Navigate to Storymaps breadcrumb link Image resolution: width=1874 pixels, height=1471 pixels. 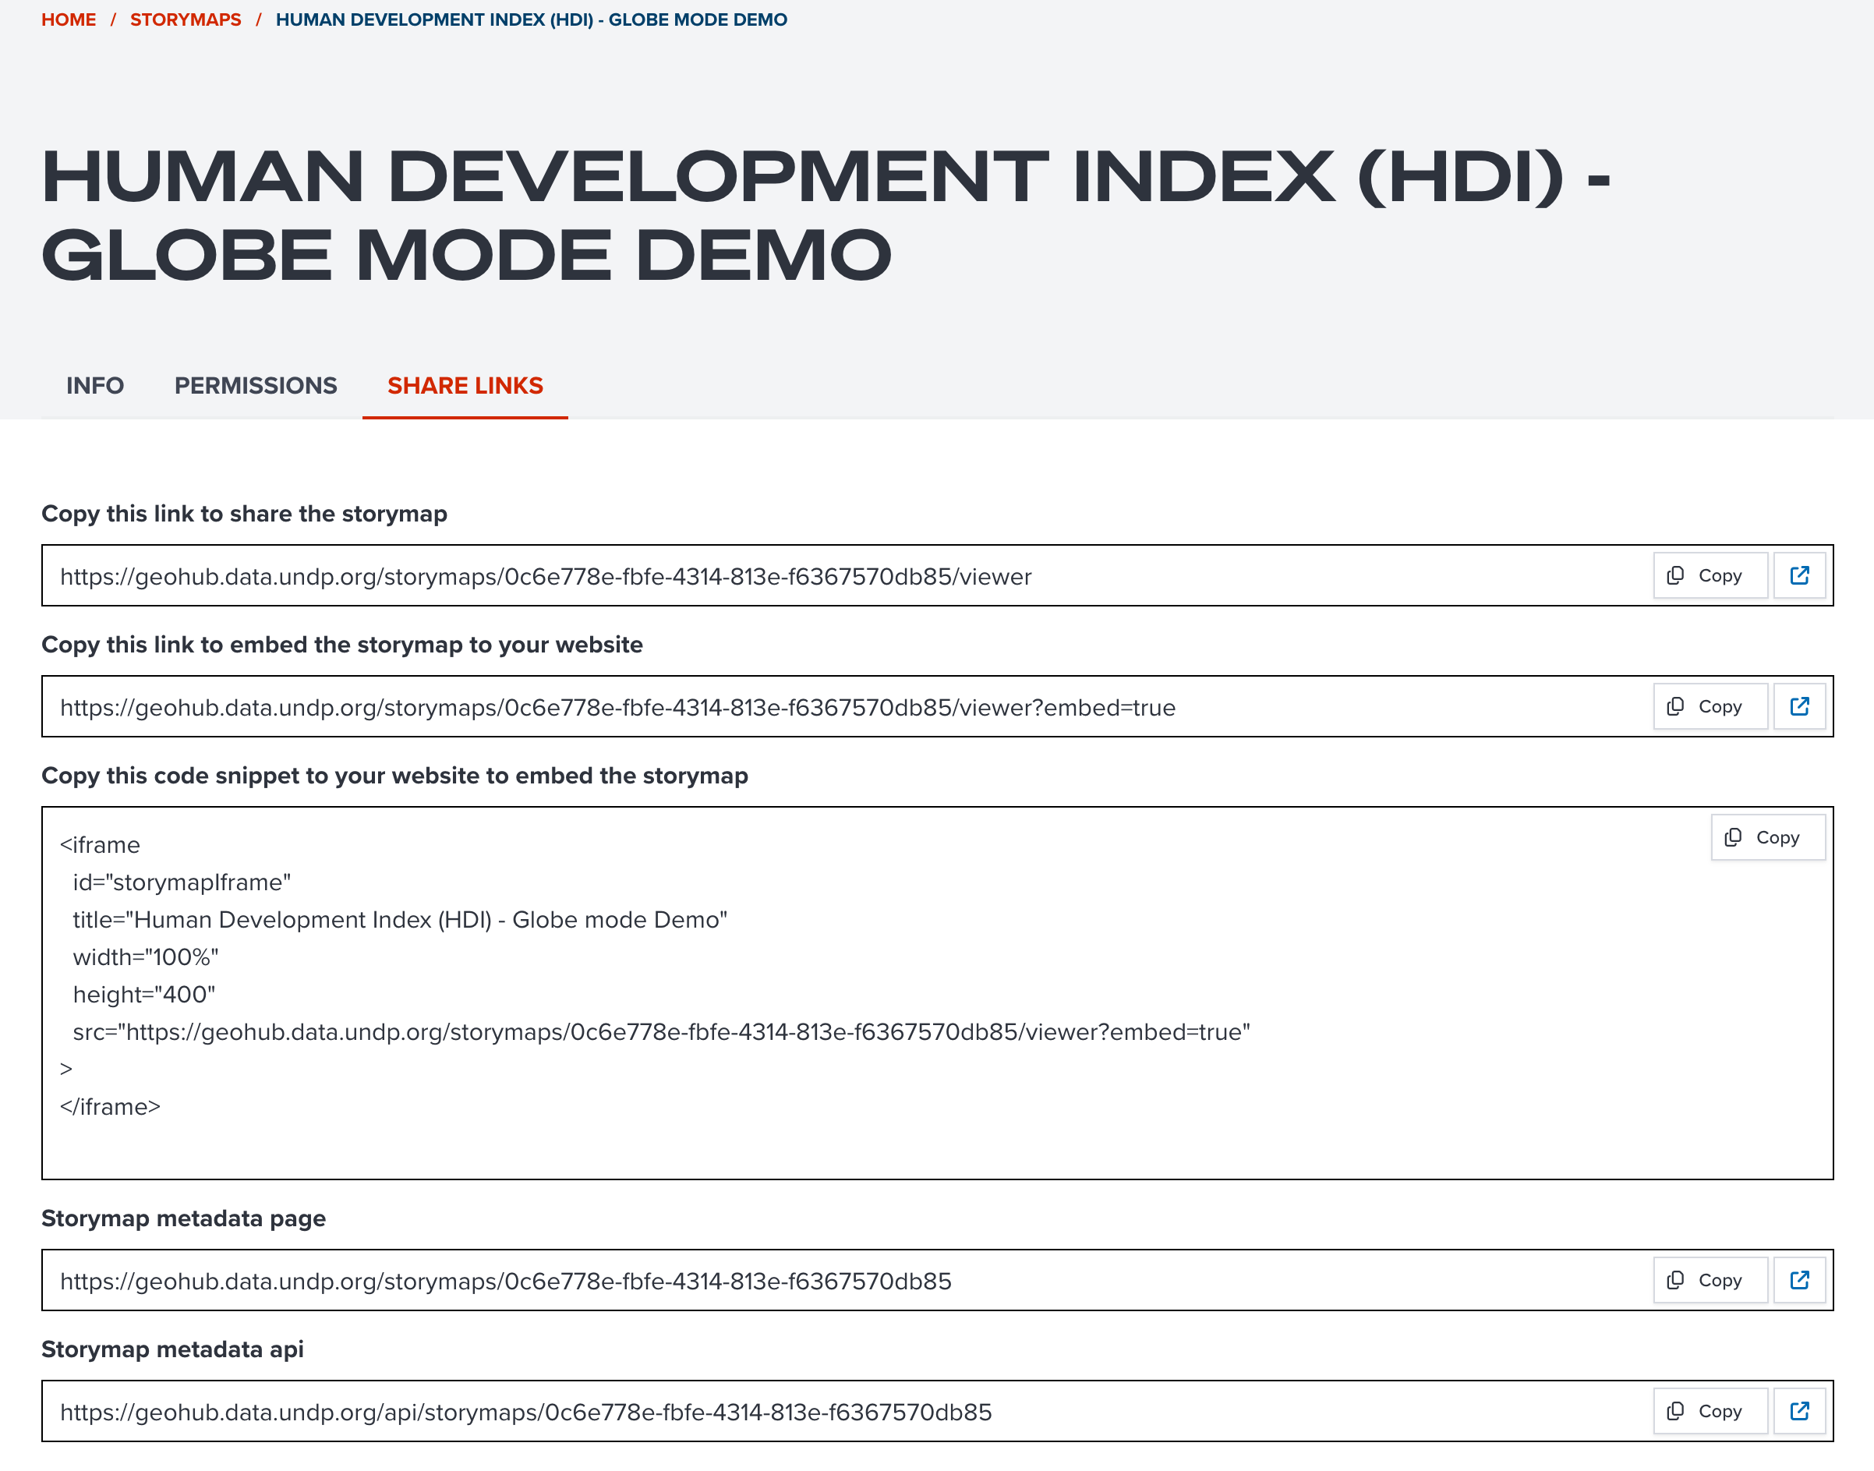(186, 19)
